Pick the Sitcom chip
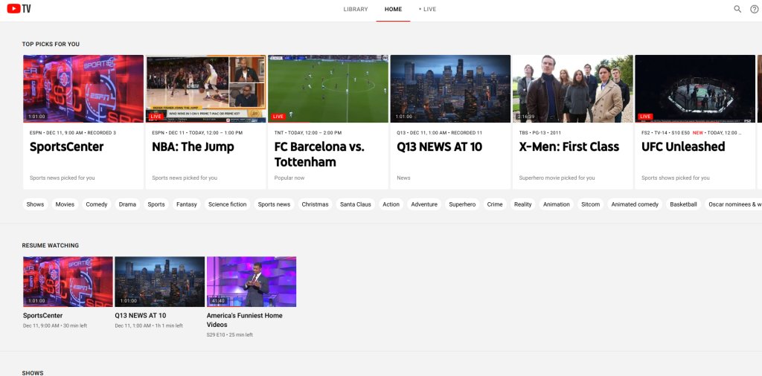 point(590,204)
